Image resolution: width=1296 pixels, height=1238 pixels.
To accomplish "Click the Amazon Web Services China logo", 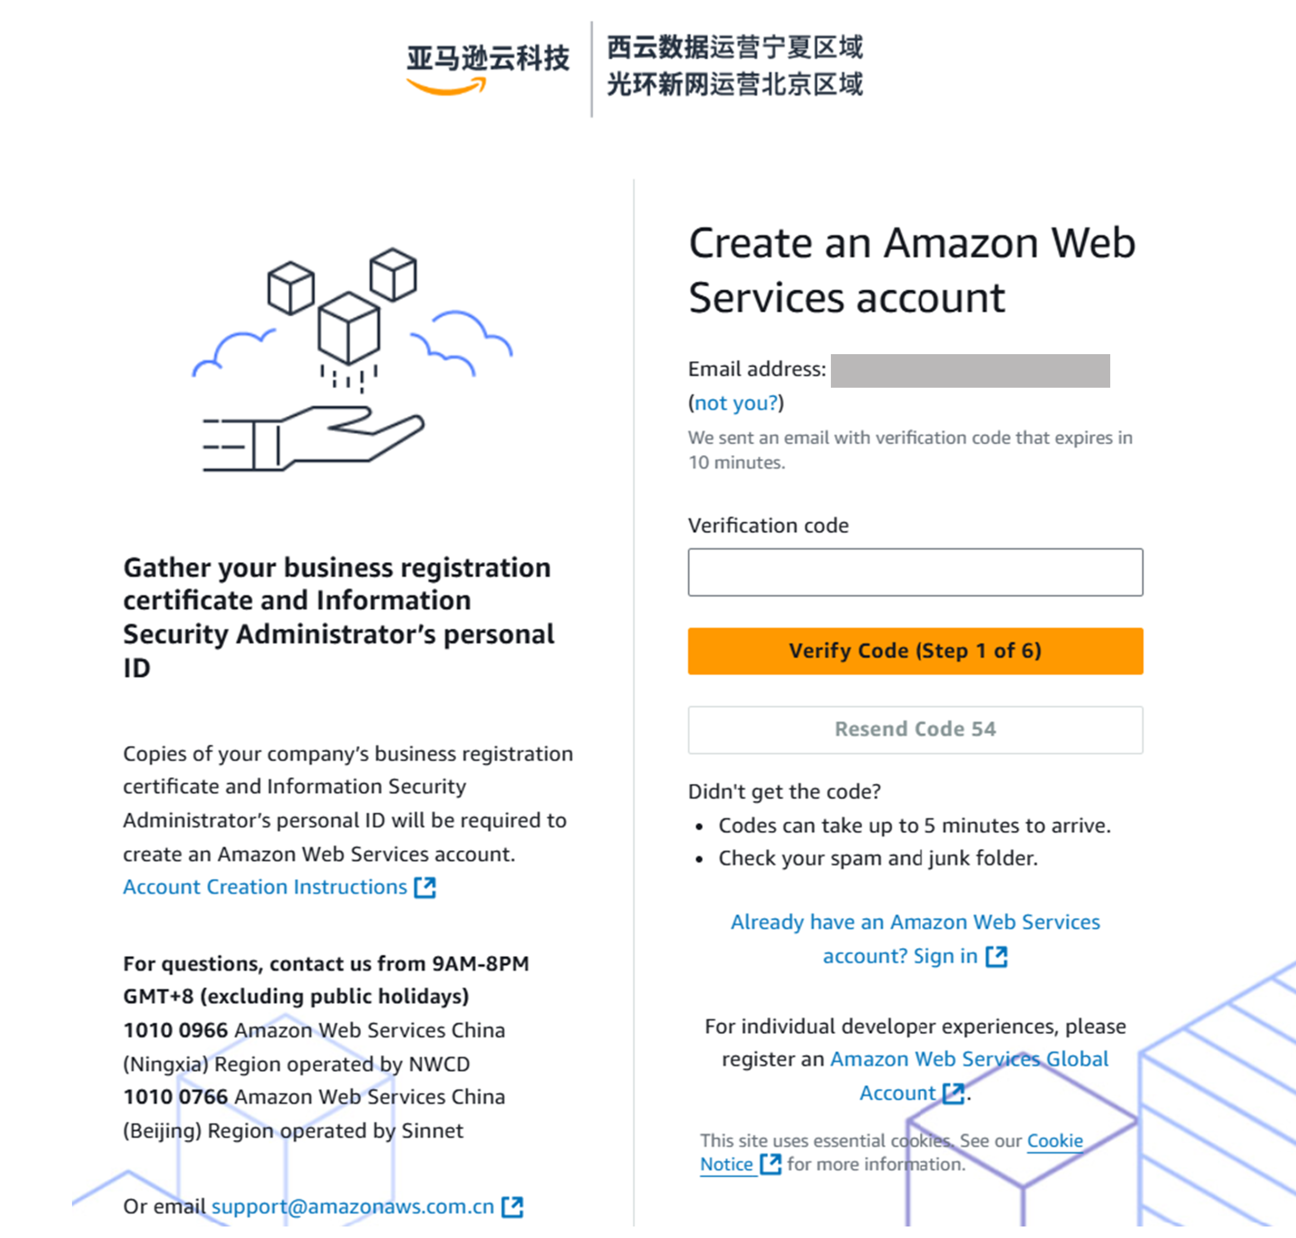I will (488, 69).
